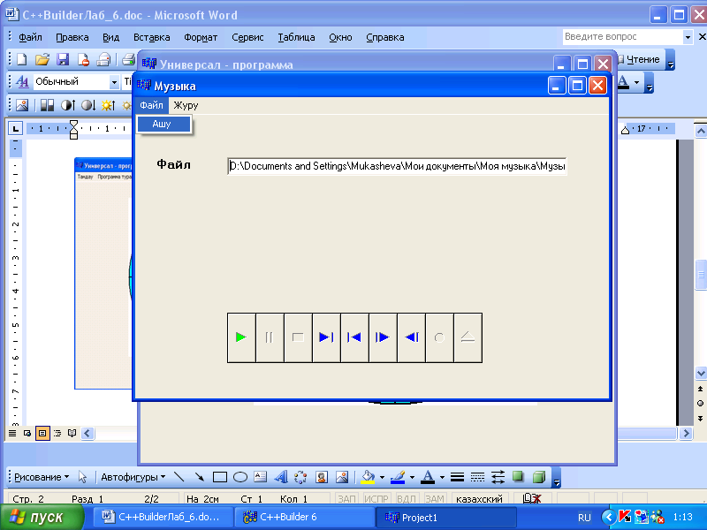Click the Permission icon in Word toolbar
The image size is (707, 530).
(83, 59)
